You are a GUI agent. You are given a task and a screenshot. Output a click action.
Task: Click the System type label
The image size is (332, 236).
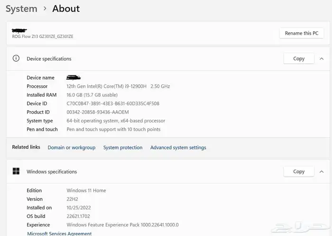[x=39, y=121]
